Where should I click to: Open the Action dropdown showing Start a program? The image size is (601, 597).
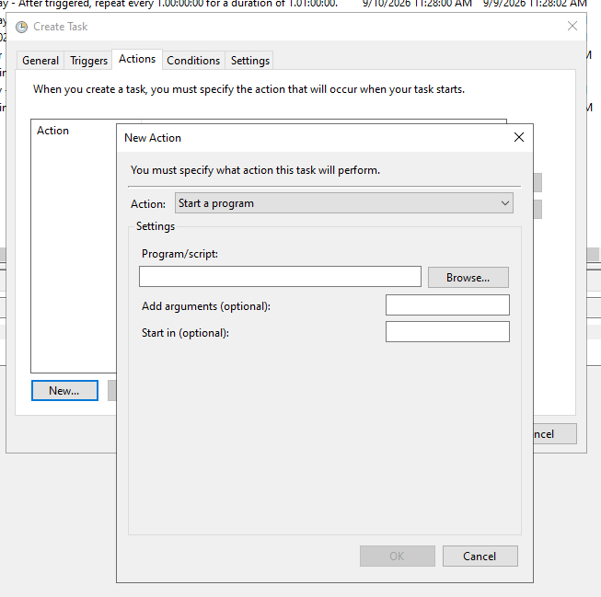click(344, 203)
